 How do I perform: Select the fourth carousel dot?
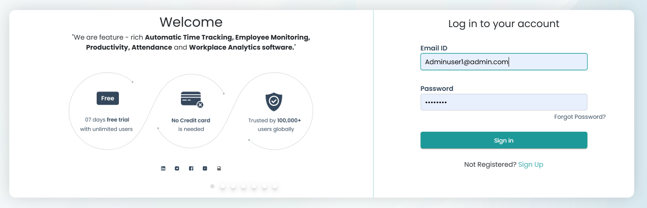[244, 186]
